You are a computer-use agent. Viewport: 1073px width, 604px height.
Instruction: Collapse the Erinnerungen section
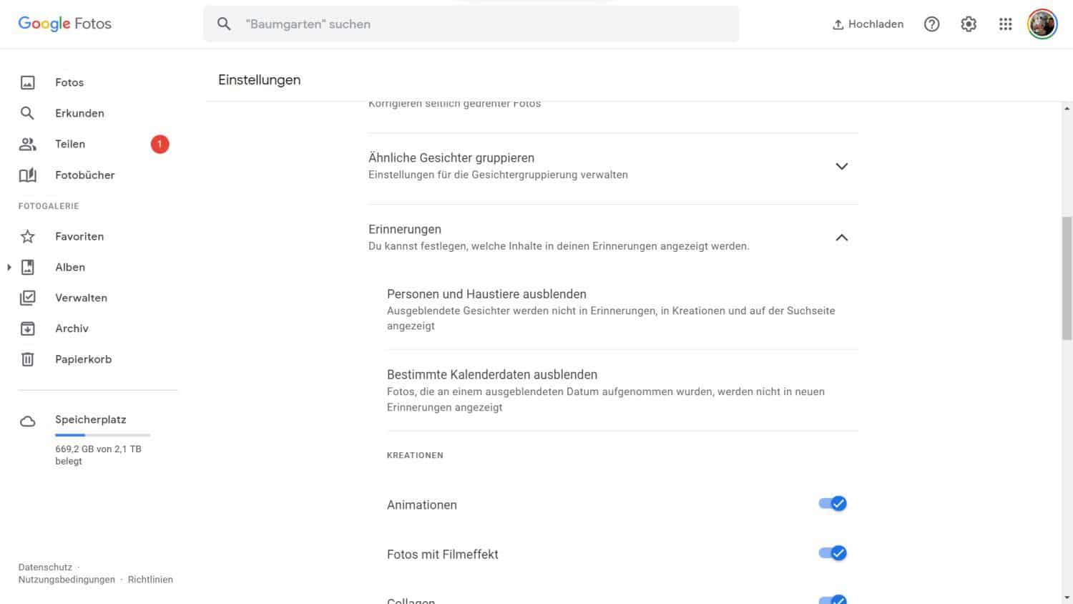[x=841, y=238]
